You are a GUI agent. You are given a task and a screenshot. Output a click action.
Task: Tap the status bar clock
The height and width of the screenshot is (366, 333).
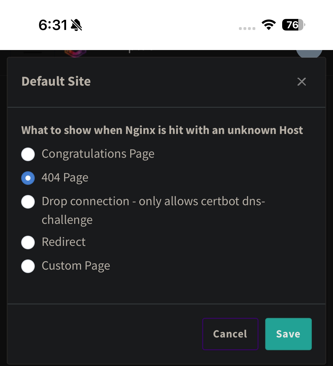53,25
